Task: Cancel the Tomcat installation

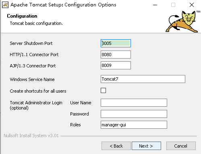Action: pyautogui.click(x=181, y=146)
